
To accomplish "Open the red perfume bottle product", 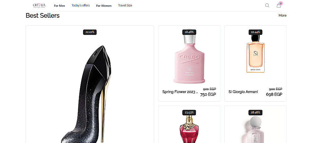I will coord(189,129).
